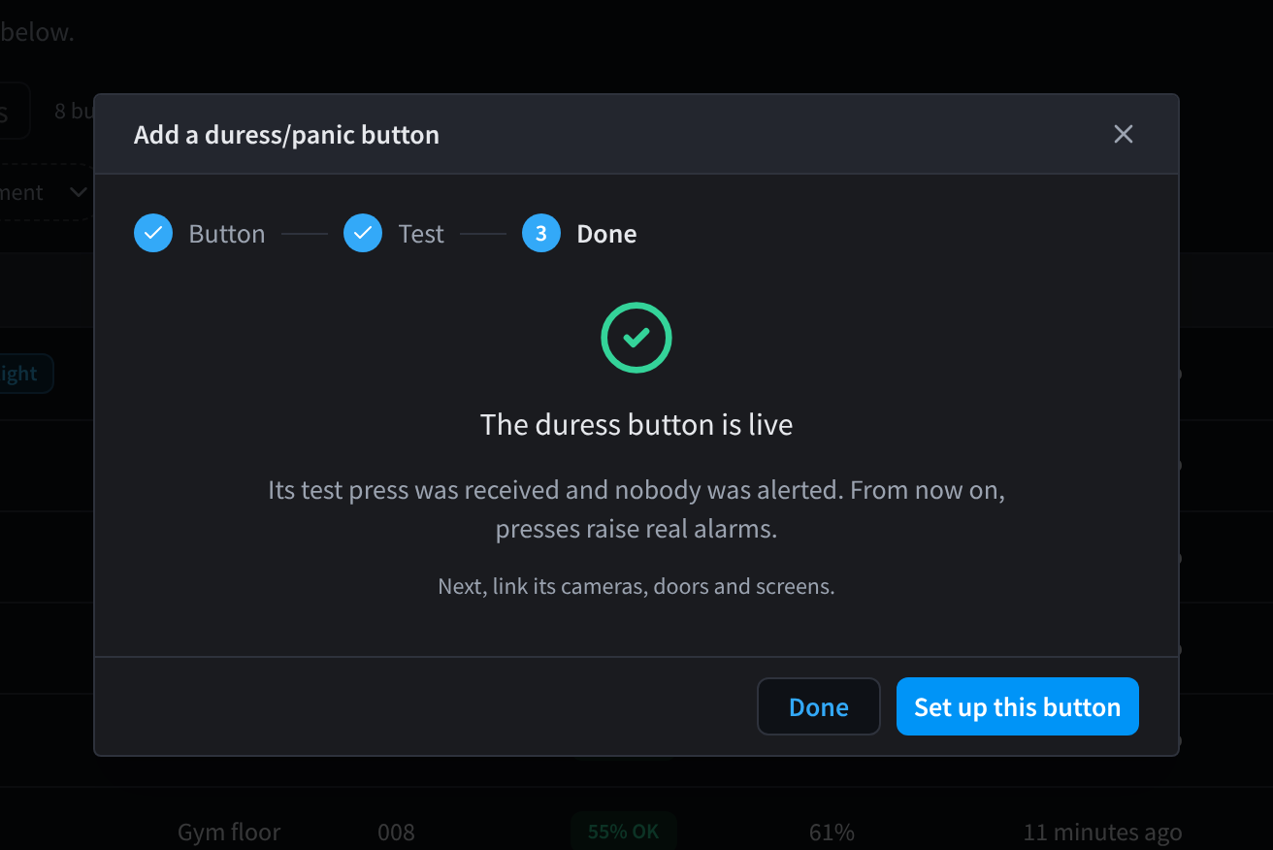
Task: Click '008' cell in background table
Action: 396,833
